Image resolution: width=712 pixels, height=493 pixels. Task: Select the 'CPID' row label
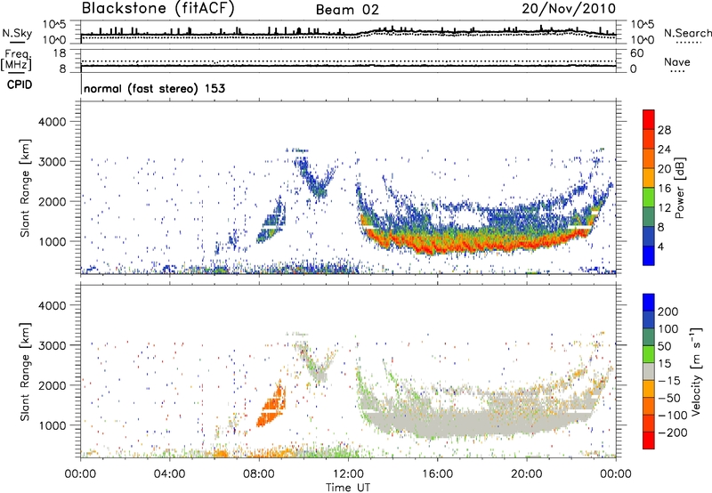tap(20, 85)
